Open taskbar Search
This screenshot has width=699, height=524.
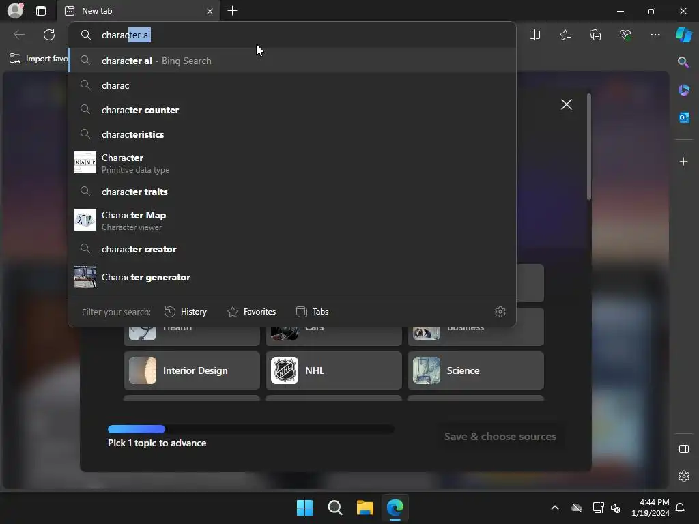(x=334, y=508)
